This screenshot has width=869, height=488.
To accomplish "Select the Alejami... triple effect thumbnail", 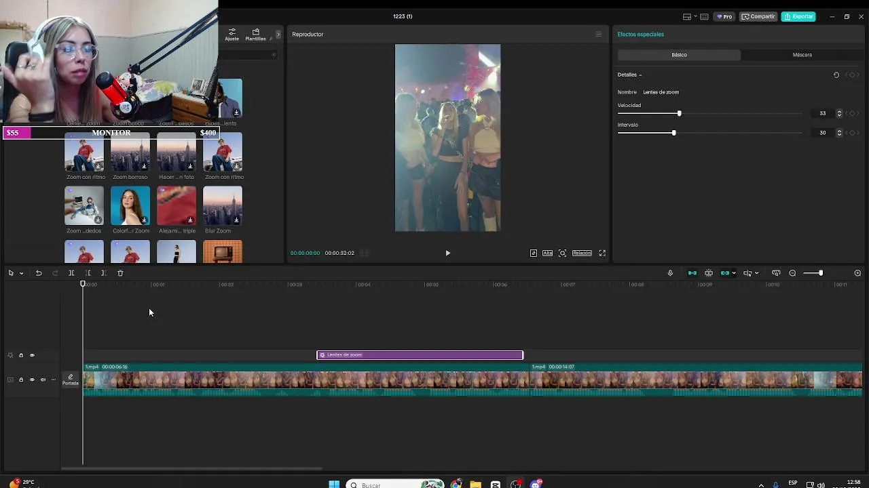I will [x=177, y=206].
